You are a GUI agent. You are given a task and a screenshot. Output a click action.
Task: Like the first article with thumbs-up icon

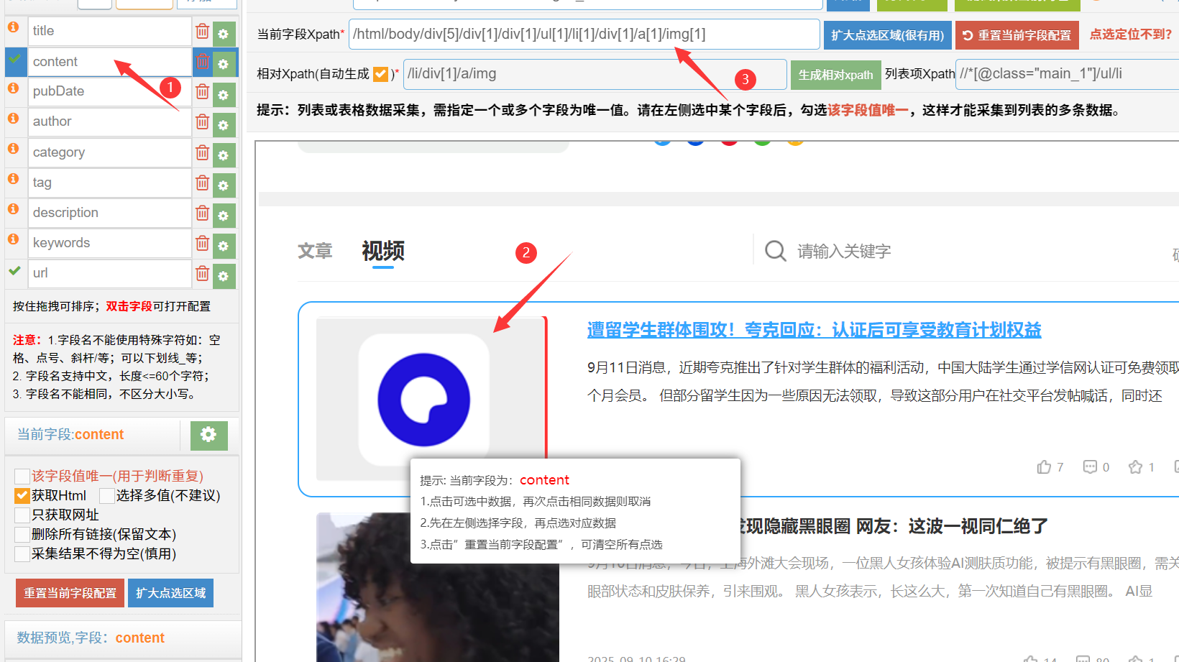1044,467
